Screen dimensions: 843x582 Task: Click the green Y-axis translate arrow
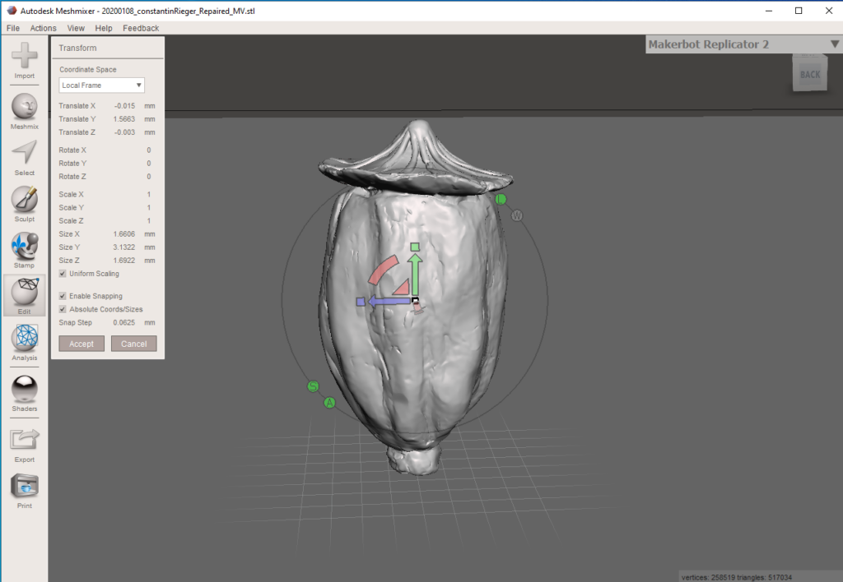coord(415,274)
